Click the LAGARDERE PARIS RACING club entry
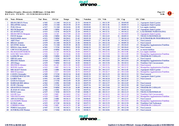 pos(153,31)
